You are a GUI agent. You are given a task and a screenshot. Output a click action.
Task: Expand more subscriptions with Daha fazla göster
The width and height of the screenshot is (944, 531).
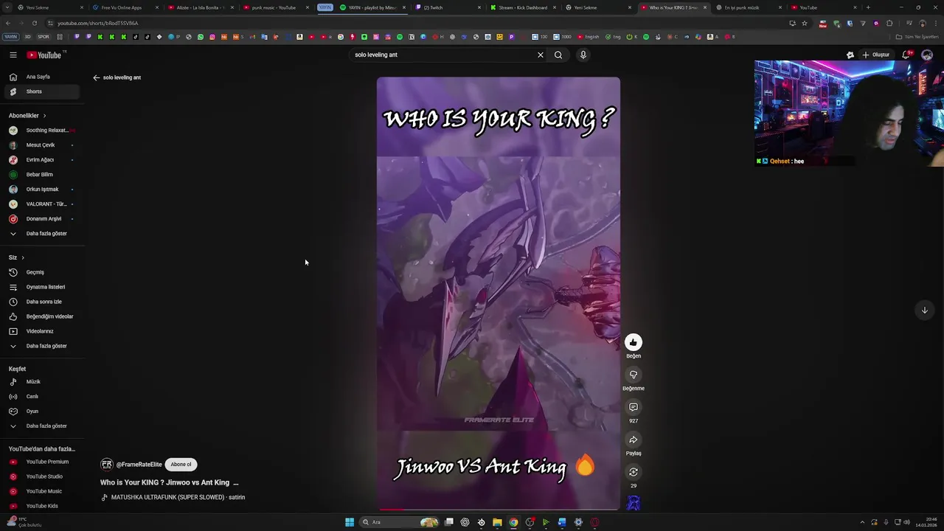click(x=41, y=234)
